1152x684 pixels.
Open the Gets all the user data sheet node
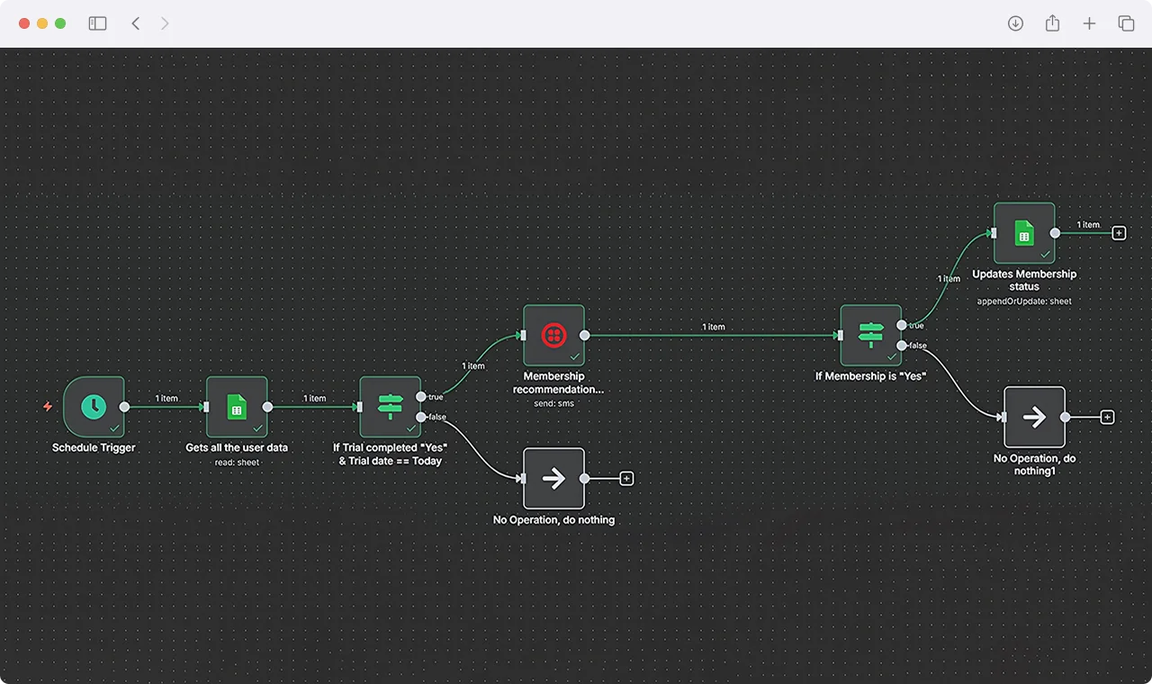[x=237, y=407]
